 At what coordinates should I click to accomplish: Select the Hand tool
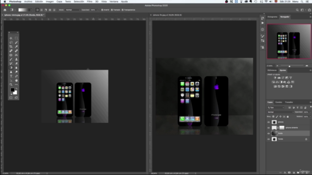pos(16,80)
